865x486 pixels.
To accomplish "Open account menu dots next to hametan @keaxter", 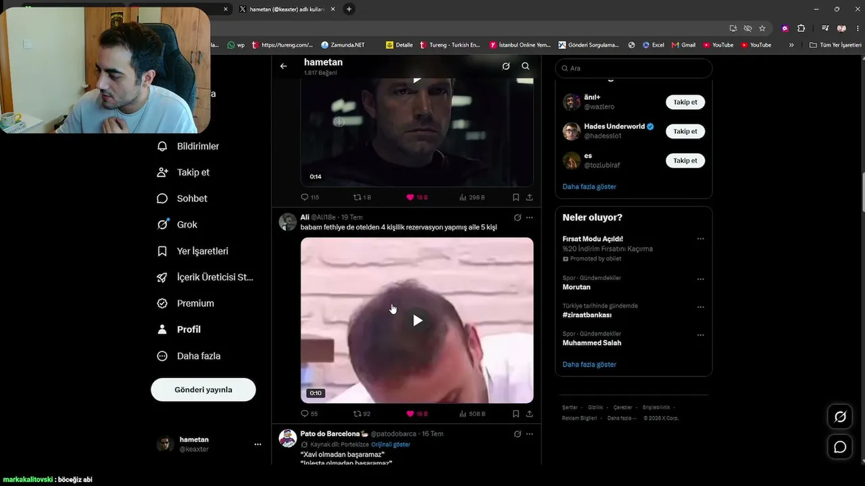I will (x=257, y=444).
